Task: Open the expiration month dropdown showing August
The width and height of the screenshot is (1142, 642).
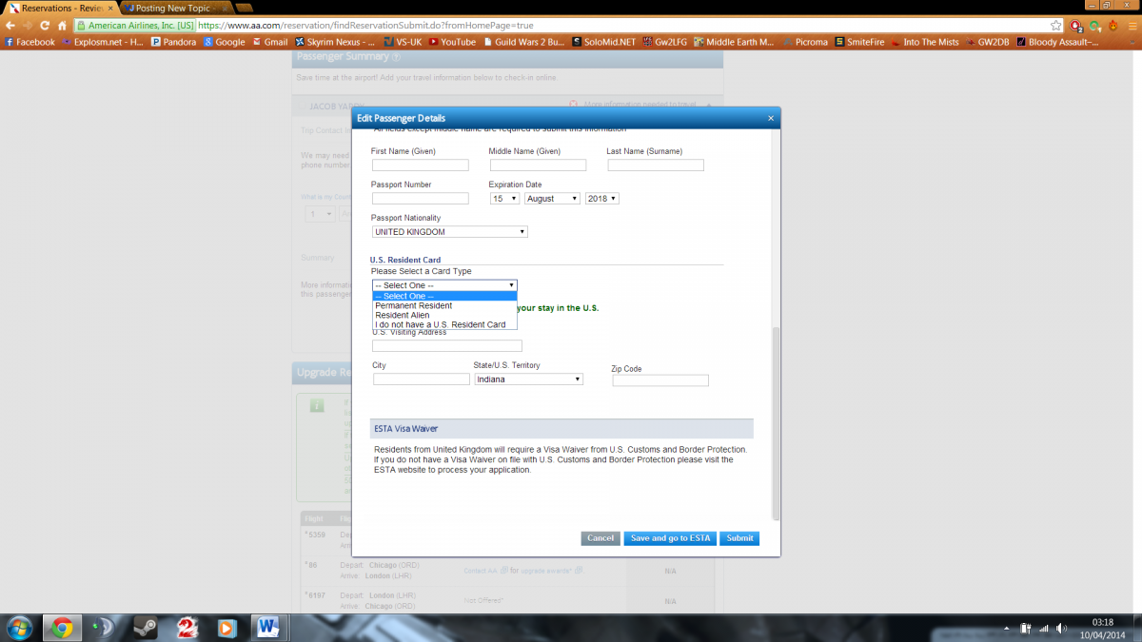Action: [x=552, y=198]
